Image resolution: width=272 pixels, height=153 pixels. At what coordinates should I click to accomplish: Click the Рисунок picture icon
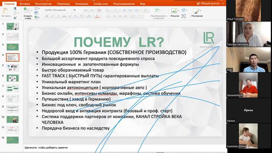[174, 11]
